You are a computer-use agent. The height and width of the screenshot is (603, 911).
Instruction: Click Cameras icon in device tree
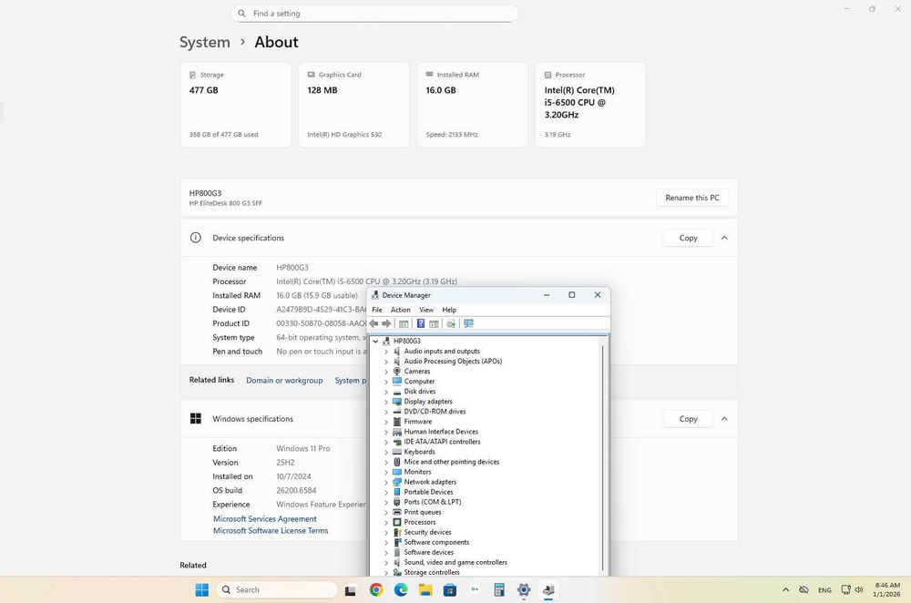point(397,372)
